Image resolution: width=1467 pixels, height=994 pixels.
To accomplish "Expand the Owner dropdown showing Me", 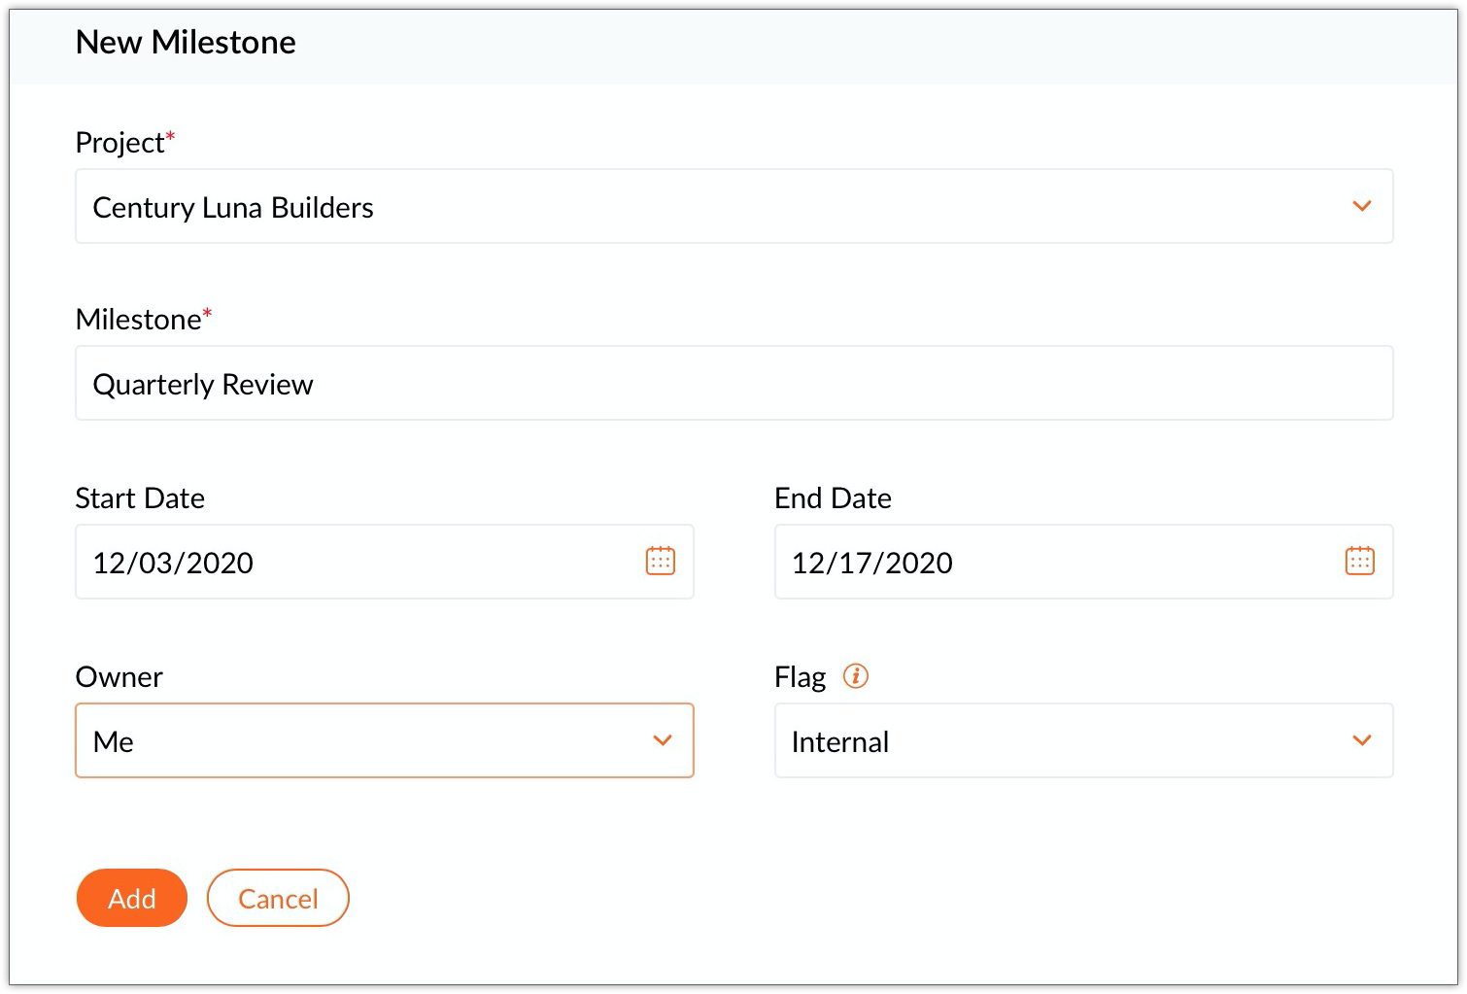I will 369,740.
